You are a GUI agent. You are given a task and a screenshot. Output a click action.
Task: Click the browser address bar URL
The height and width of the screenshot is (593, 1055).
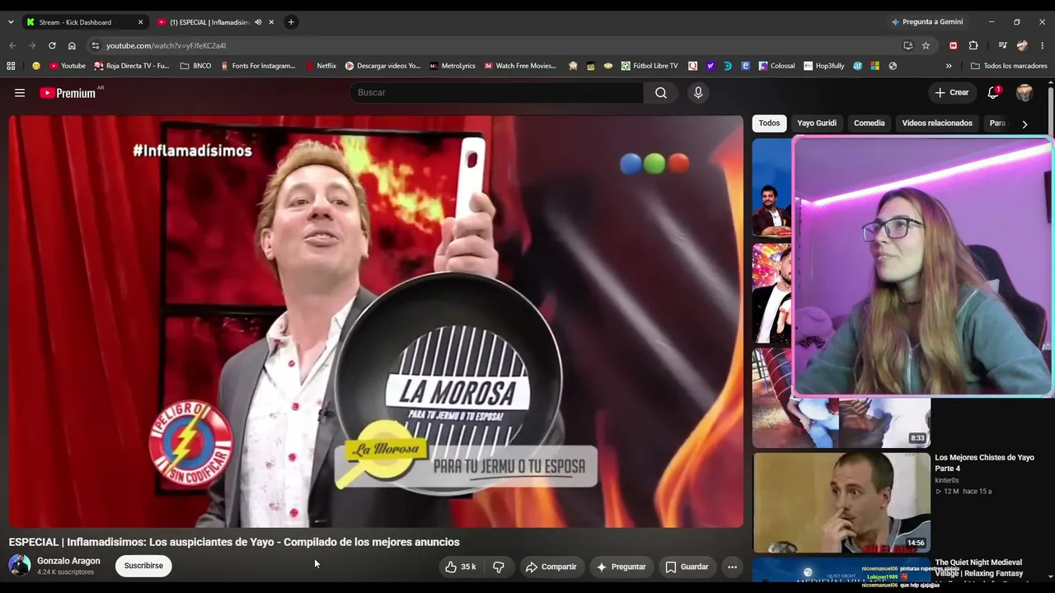click(166, 46)
